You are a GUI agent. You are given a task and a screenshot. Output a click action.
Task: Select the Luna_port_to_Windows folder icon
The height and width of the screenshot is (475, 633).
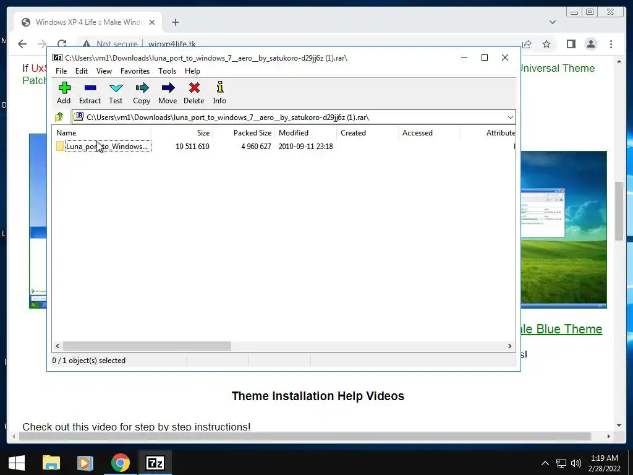click(60, 146)
